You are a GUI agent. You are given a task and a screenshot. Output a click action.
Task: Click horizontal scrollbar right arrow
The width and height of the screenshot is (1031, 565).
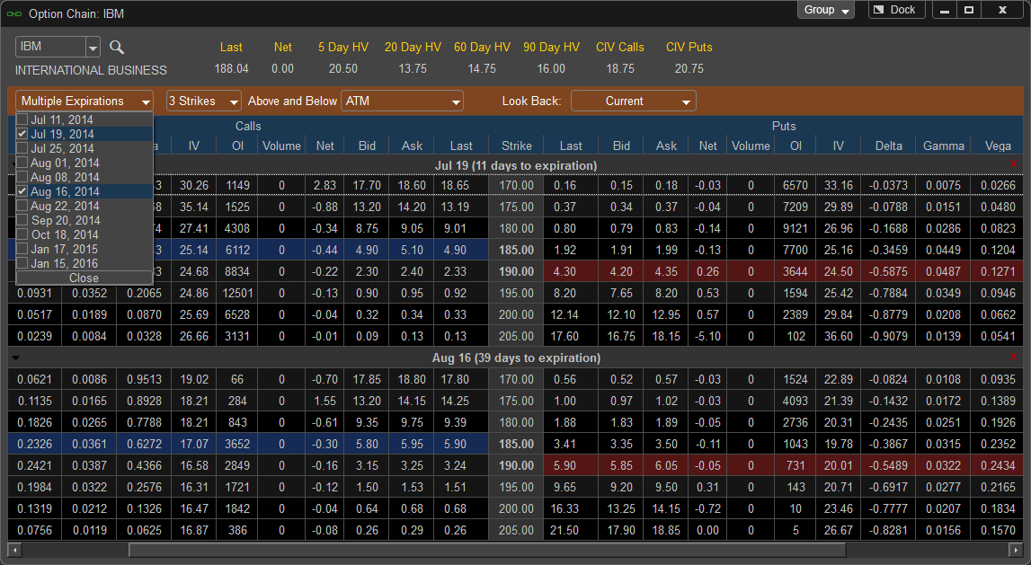tap(1018, 549)
